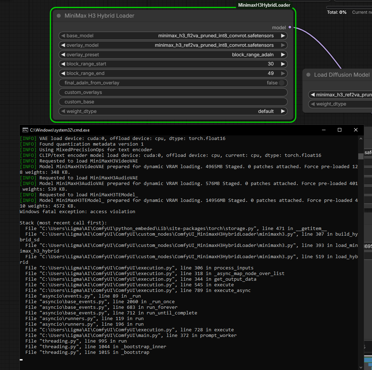Step overlay_preset forward with right arrow
Image resolution: width=372 pixels, height=370 pixels.
pyautogui.click(x=283, y=55)
